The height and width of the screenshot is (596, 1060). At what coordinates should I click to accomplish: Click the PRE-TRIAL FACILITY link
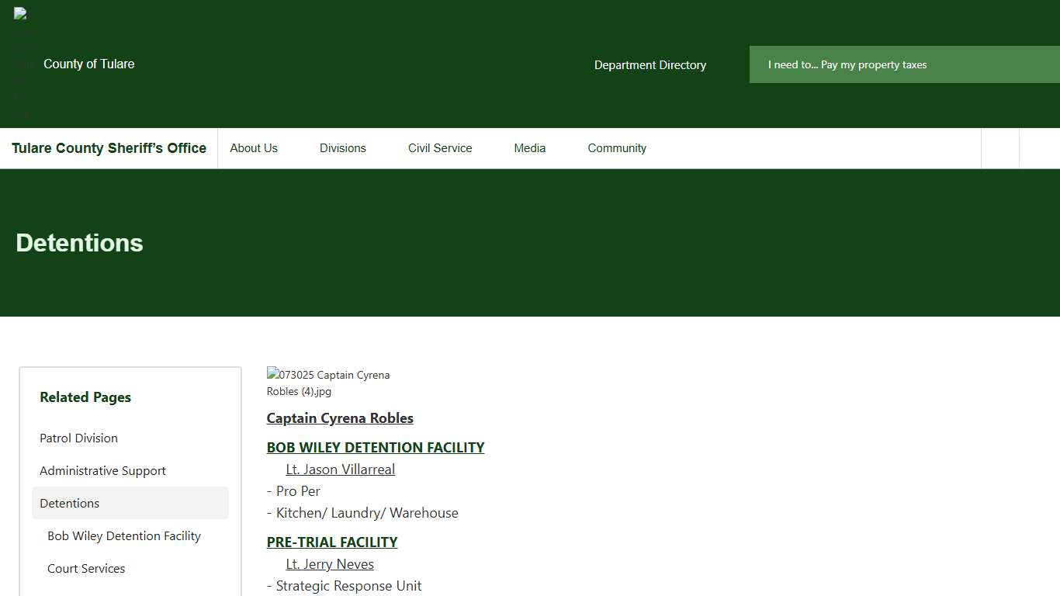click(x=332, y=542)
